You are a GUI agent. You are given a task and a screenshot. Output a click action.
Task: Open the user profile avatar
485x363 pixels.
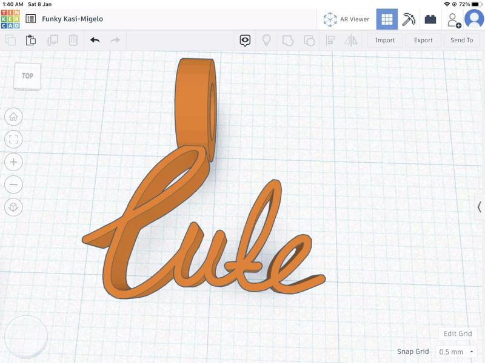(474, 19)
